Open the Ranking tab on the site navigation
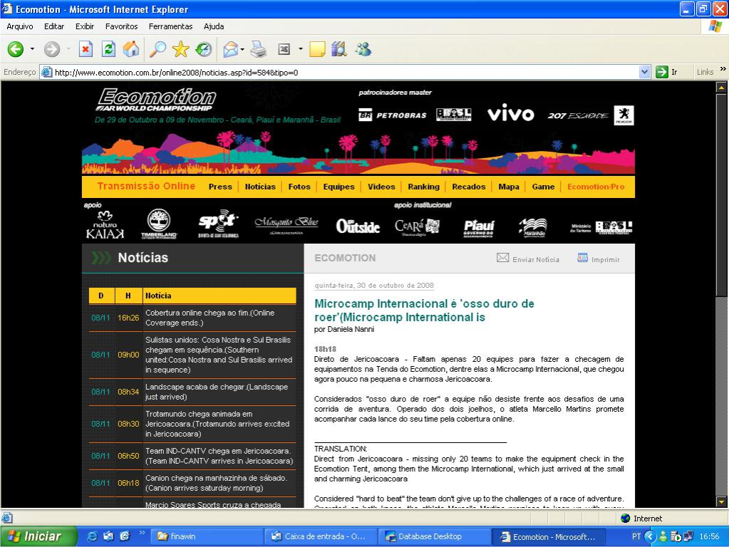The height and width of the screenshot is (547, 729). (x=423, y=187)
